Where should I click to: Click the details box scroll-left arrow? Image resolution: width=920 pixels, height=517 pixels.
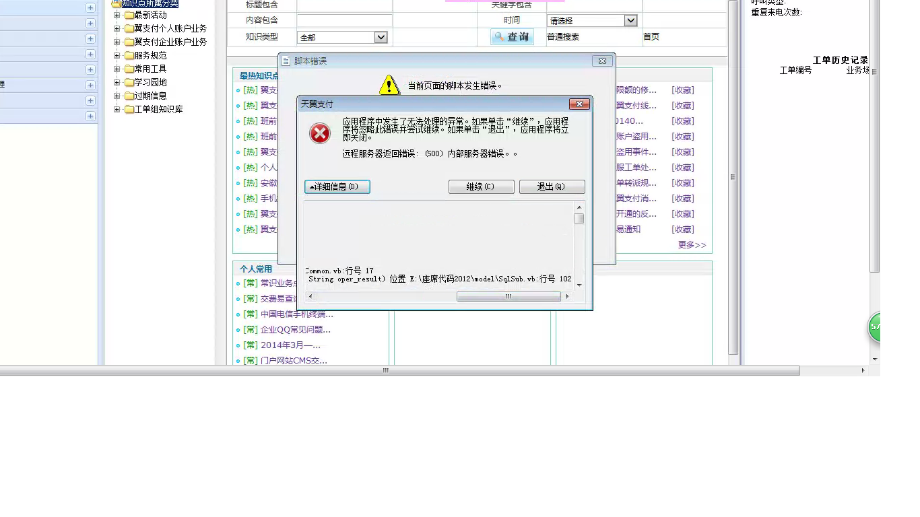310,296
